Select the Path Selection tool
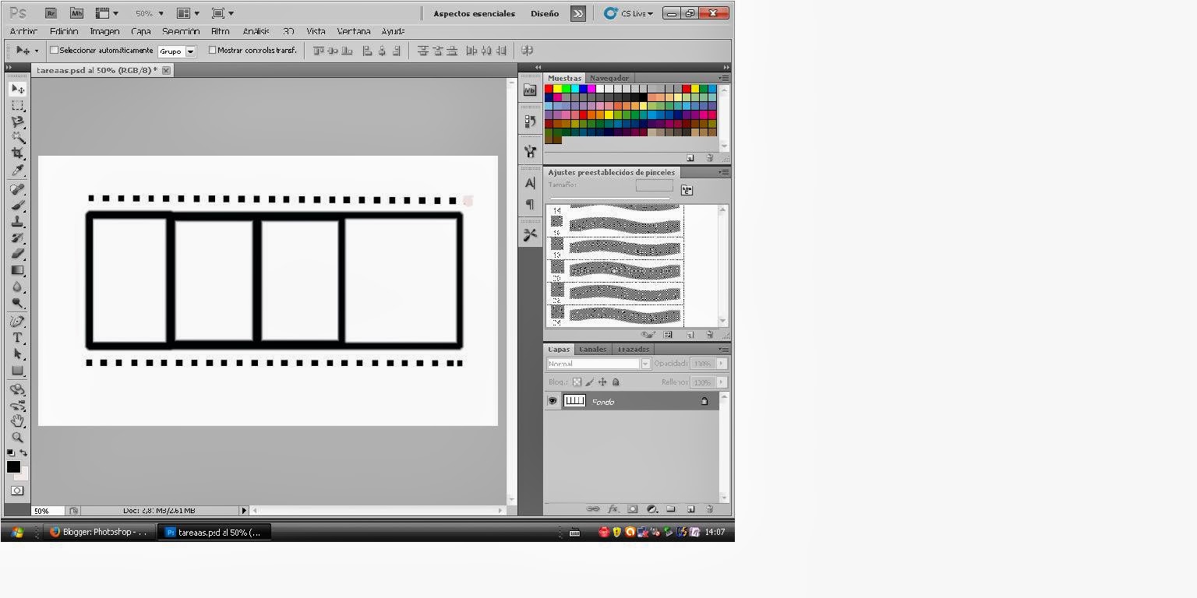 tap(17, 354)
